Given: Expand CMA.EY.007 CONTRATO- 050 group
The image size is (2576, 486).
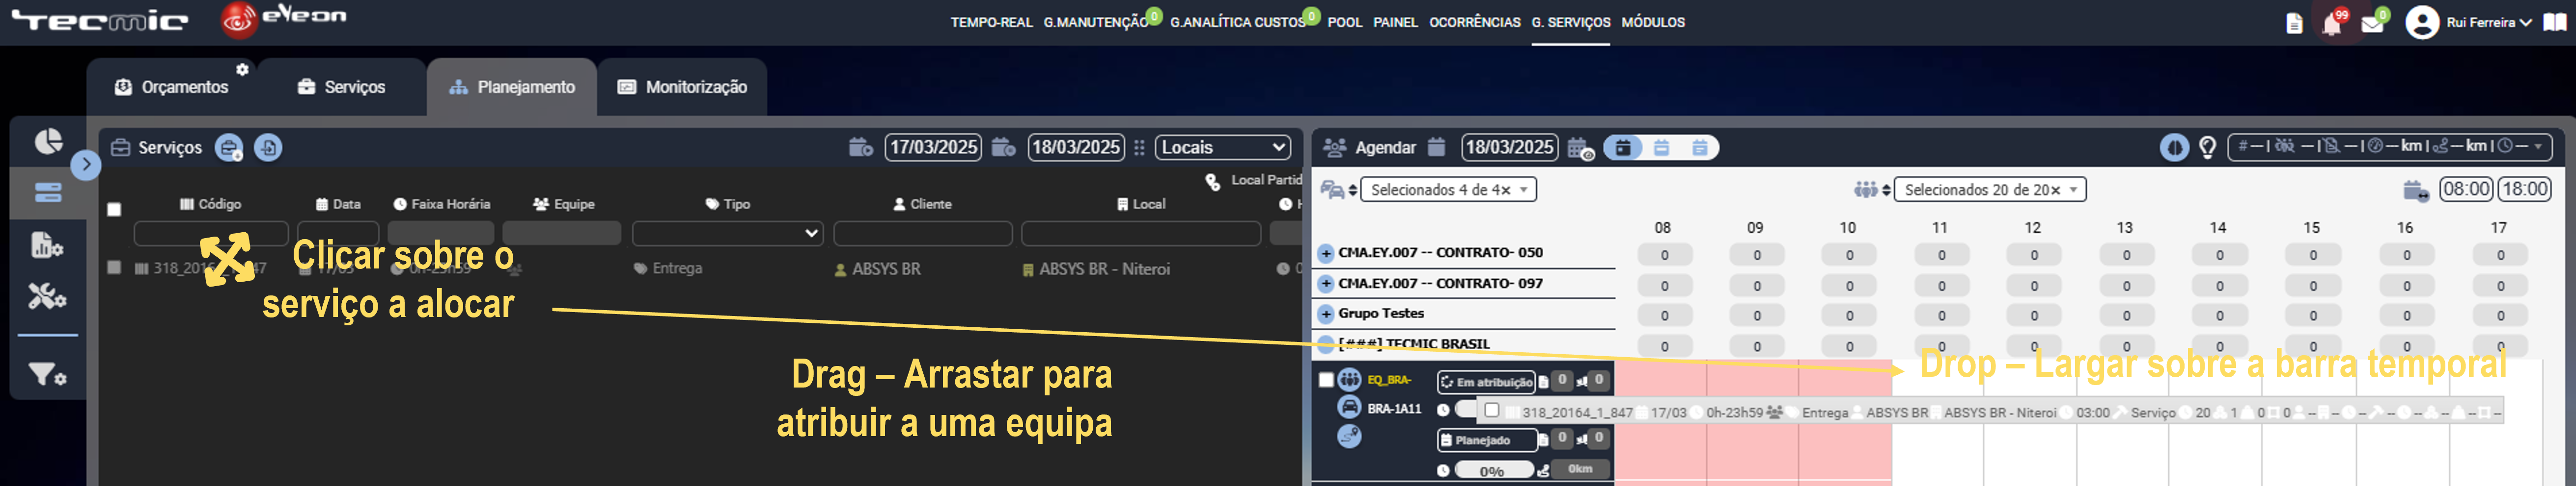Looking at the screenshot, I should [x=1326, y=253].
